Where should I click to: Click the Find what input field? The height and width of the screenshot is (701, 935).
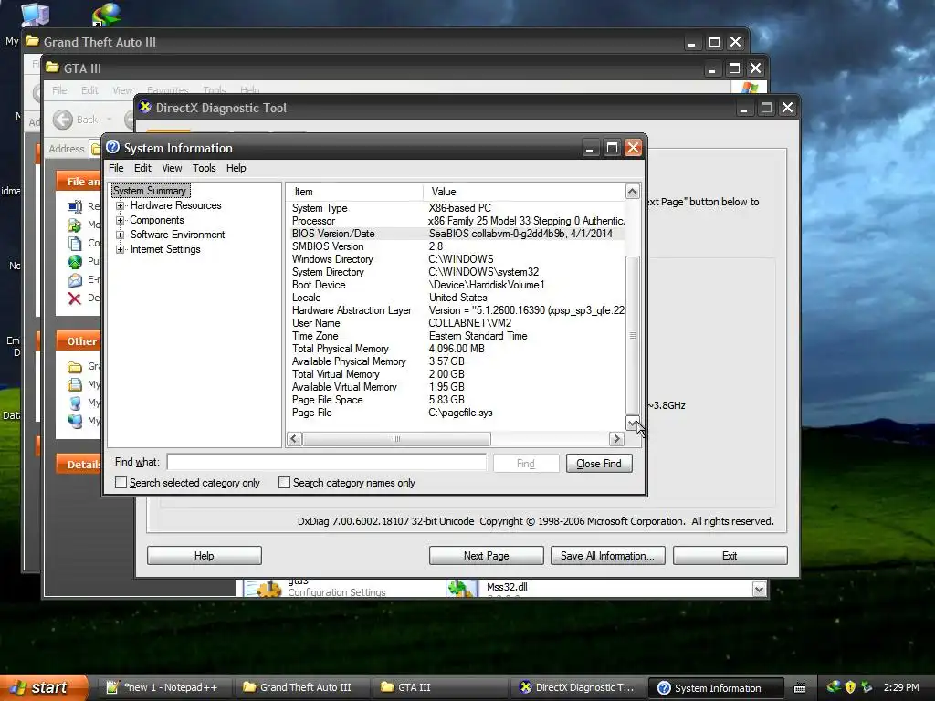327,463
